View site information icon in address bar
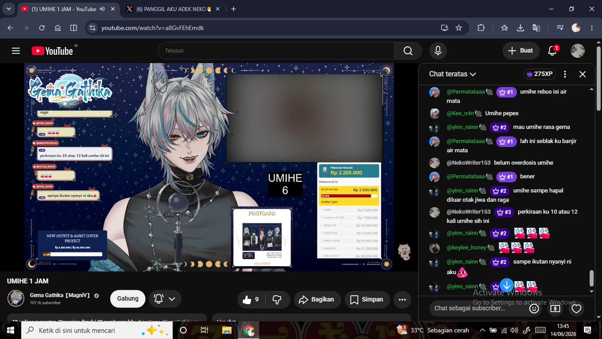Viewport: 602px width, 339px height. click(x=92, y=28)
